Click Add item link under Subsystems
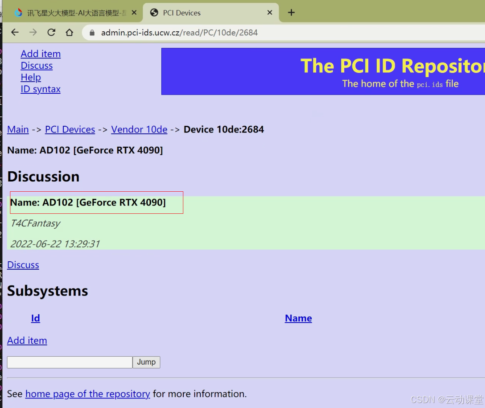Viewport: 485px width, 408px height. (27, 340)
